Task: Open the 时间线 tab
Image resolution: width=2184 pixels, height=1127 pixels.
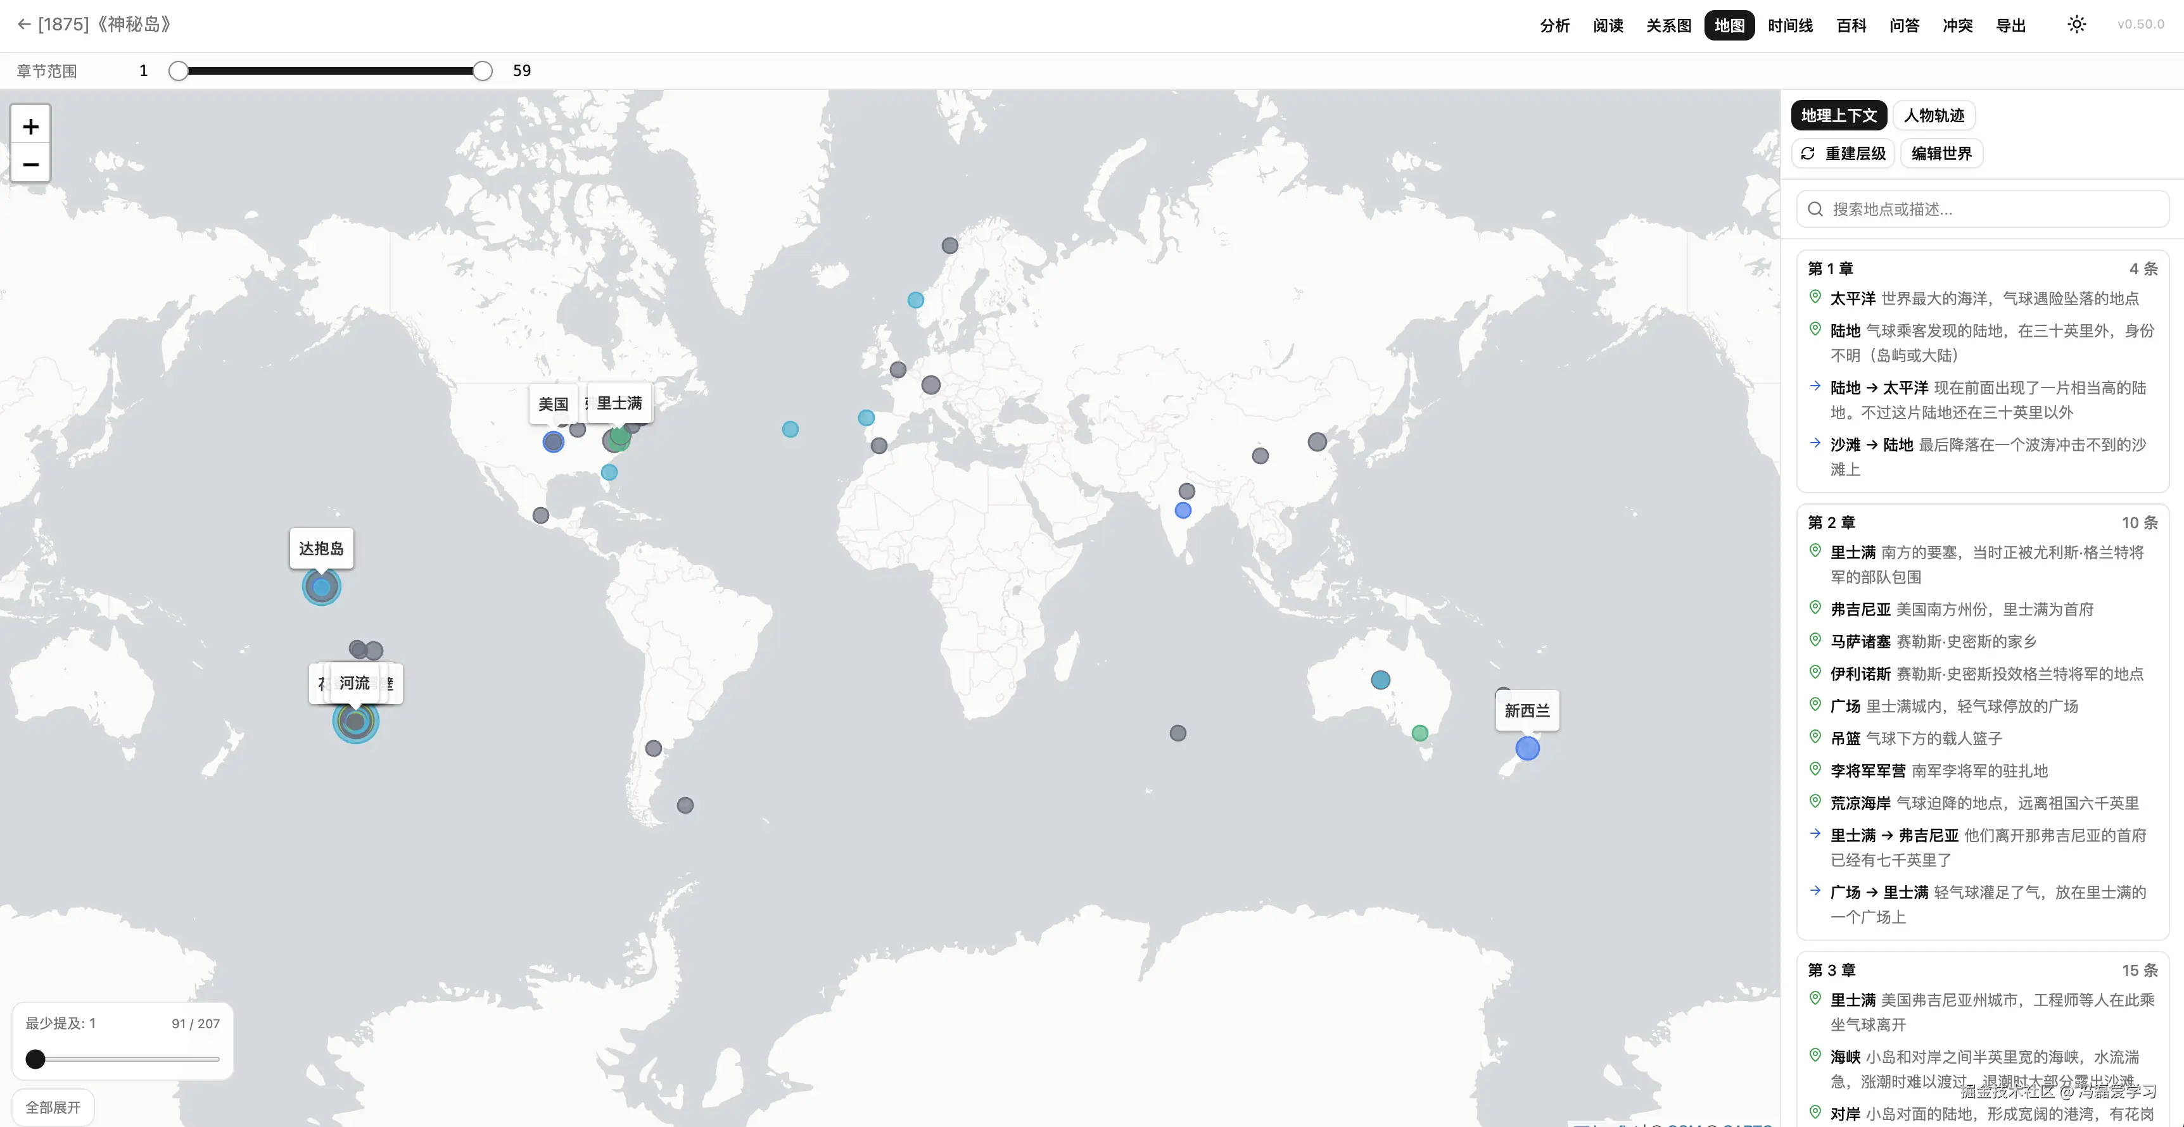Action: click(x=1790, y=25)
